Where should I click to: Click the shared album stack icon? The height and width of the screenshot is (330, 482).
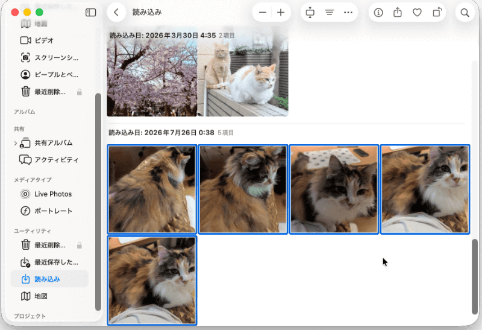25,143
